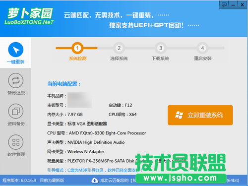Select step 2 选择系统 circle
The image size is (248, 186).
[x=119, y=48]
